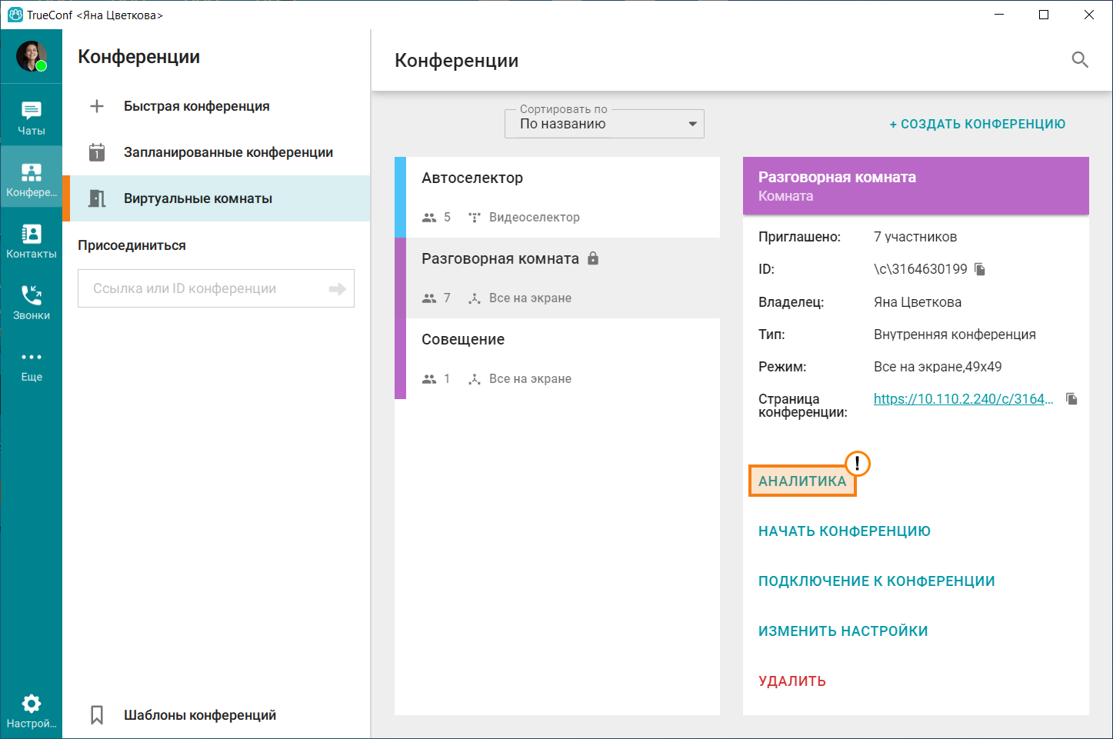This screenshot has width=1113, height=739.
Task: Click the plus icon for Быстрая конференция
Action: [x=97, y=106]
